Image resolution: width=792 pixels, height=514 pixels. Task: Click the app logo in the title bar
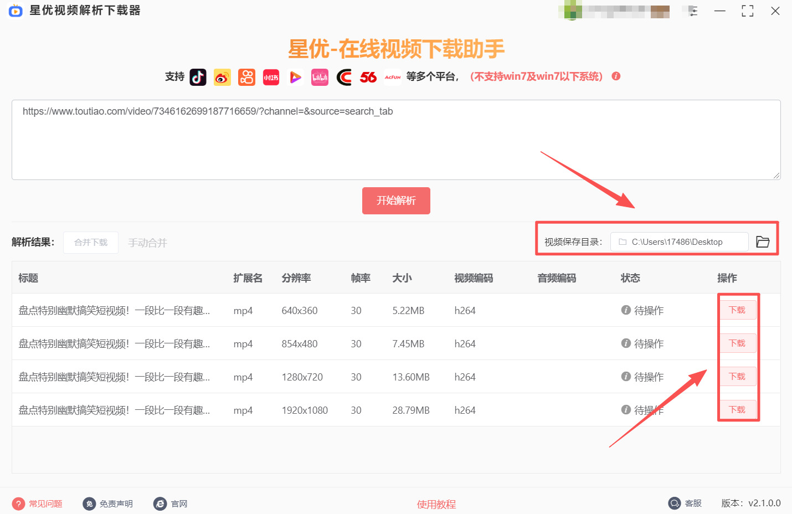[16, 11]
